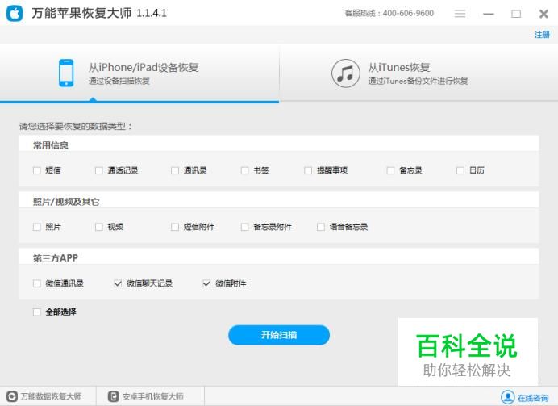The width and height of the screenshot is (558, 406).
Task: Click the 第三方APP section heading
Action: click(x=55, y=258)
